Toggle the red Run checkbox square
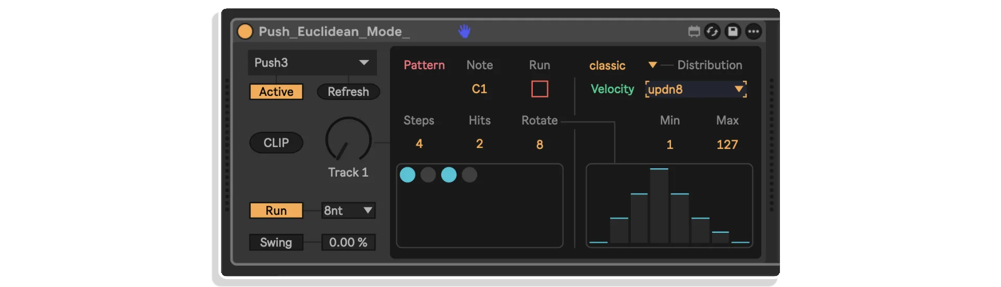This screenshot has width=1001, height=287. pos(540,89)
